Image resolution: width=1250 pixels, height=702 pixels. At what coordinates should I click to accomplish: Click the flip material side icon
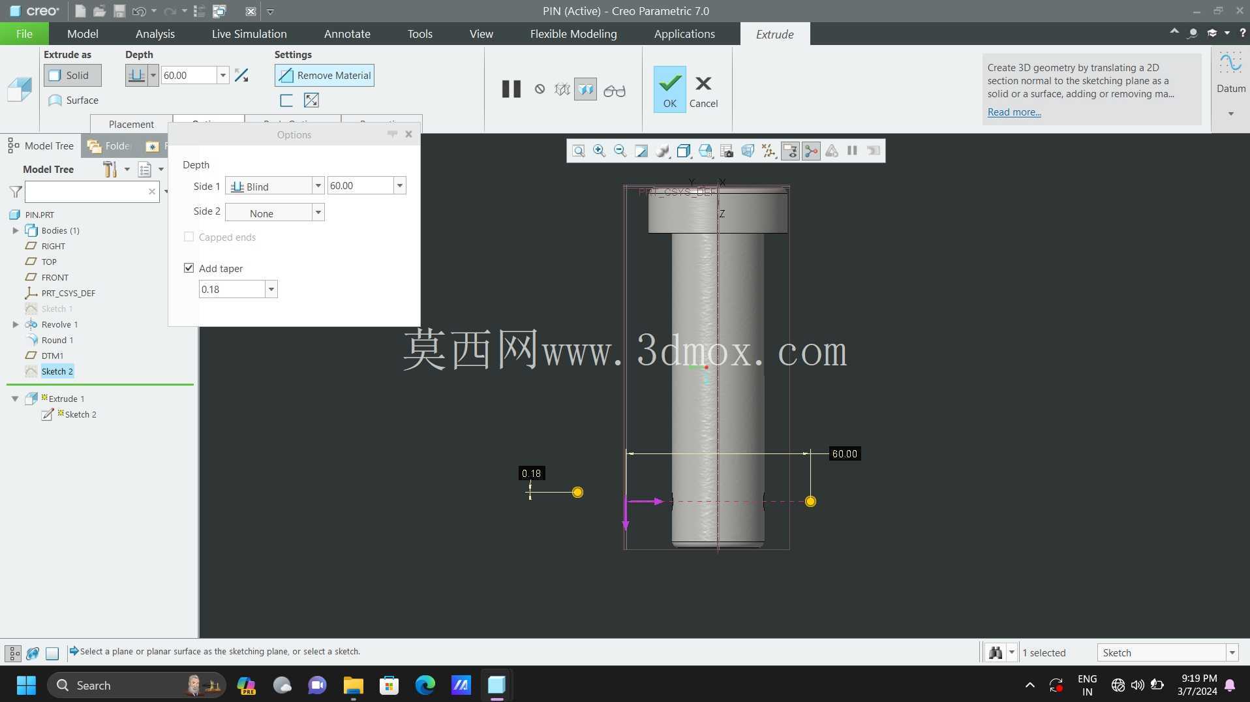click(x=311, y=100)
